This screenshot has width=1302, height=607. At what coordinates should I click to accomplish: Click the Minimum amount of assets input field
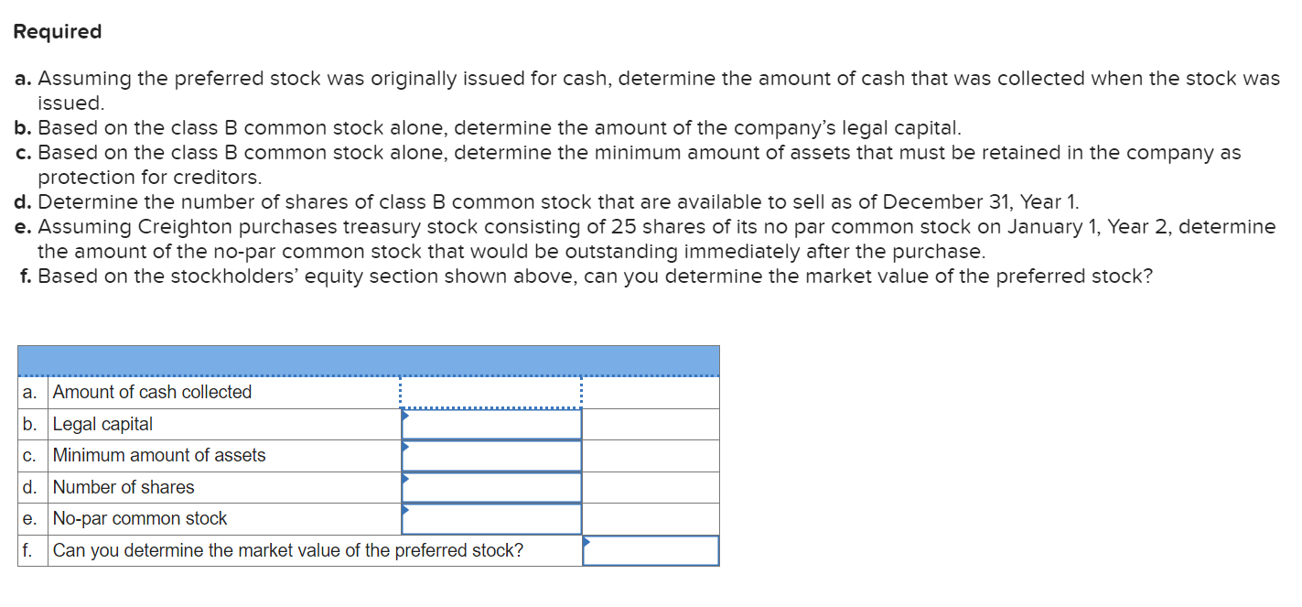(491, 454)
